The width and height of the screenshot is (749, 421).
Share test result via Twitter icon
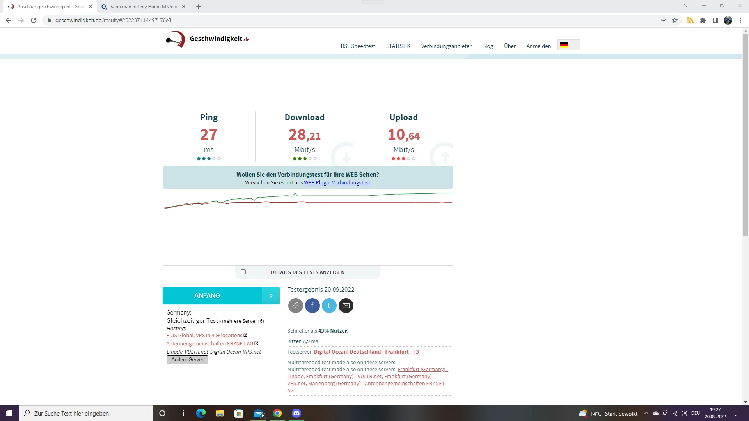pos(329,306)
